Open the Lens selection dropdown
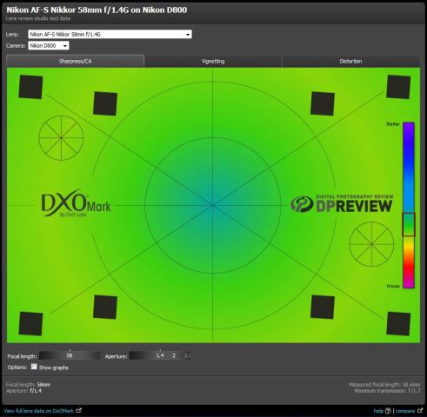The width and height of the screenshot is (427, 417). click(x=110, y=34)
